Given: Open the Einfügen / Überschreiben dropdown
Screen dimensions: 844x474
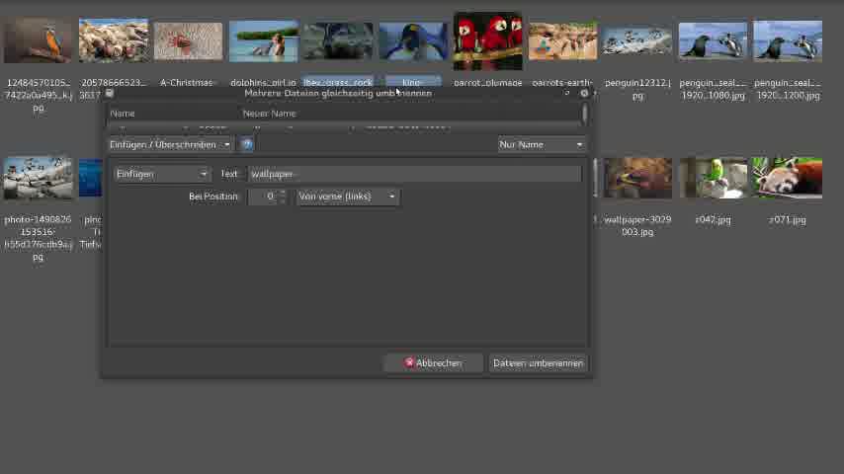Looking at the screenshot, I should pos(170,144).
